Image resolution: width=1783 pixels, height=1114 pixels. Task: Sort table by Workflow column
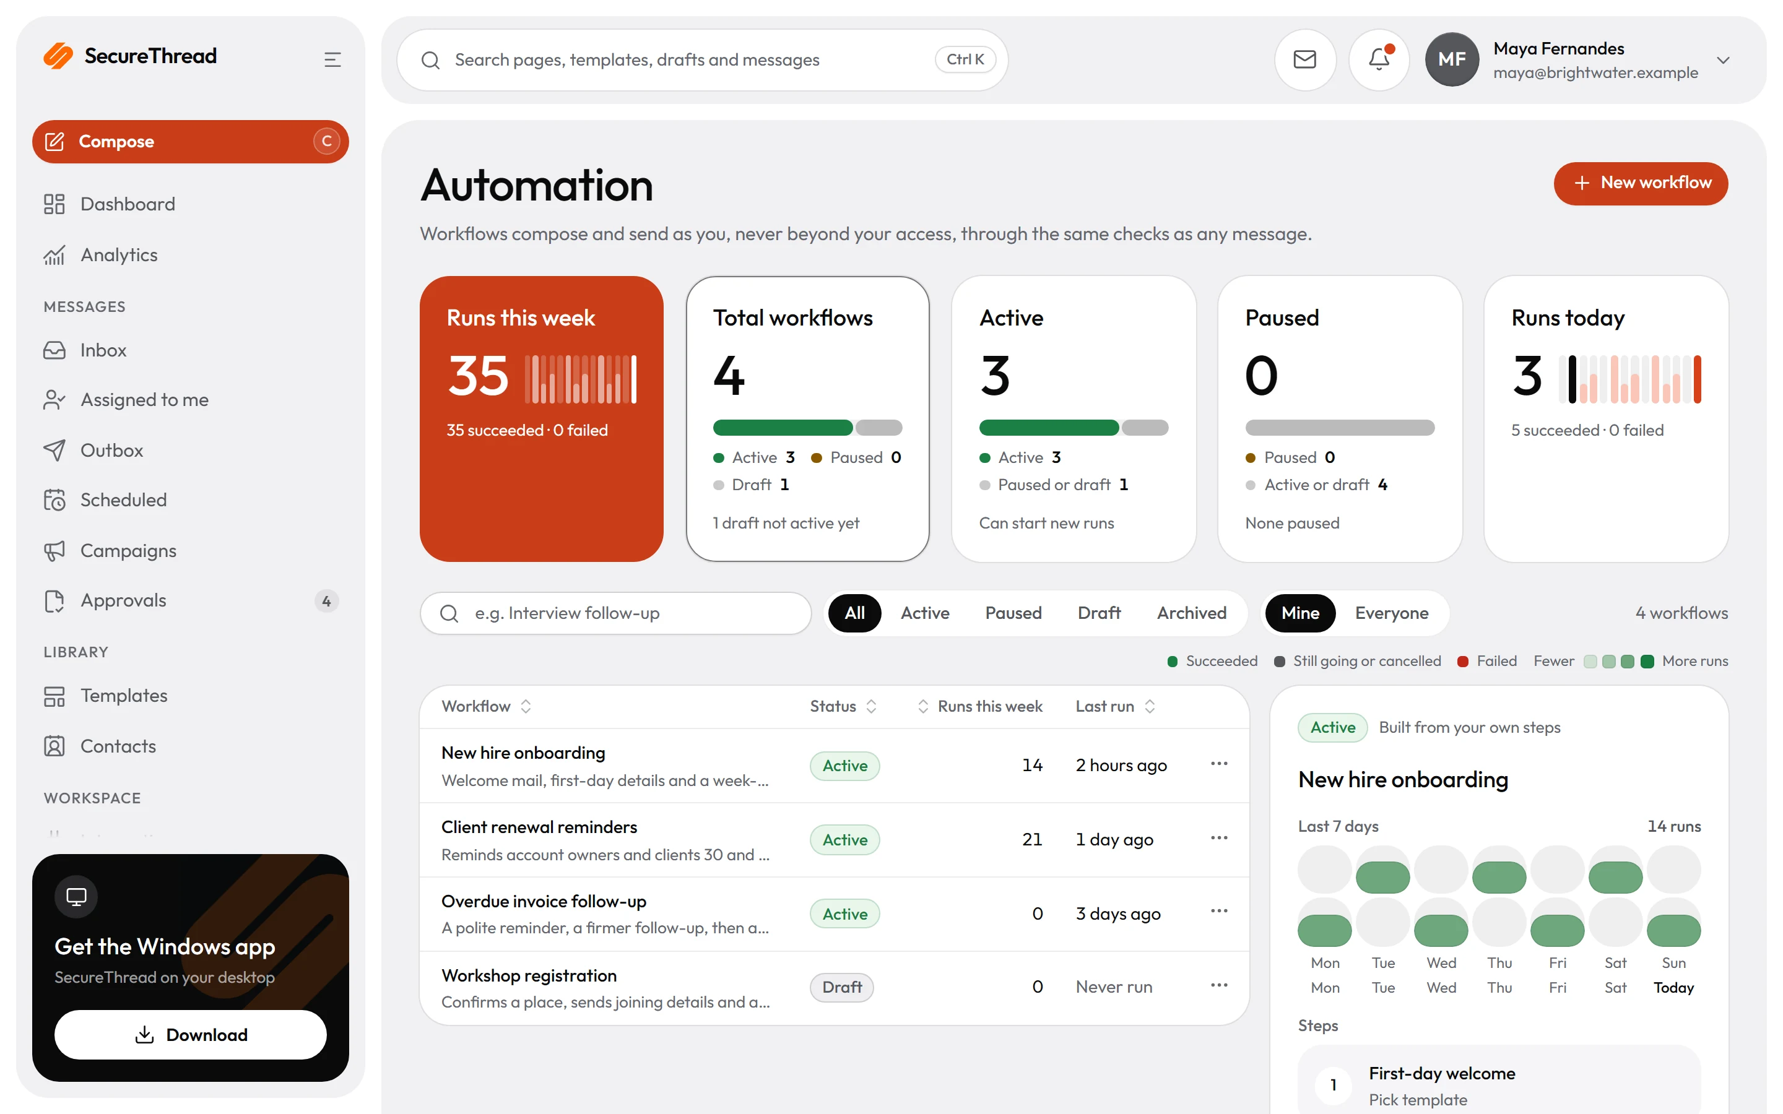tap(486, 706)
